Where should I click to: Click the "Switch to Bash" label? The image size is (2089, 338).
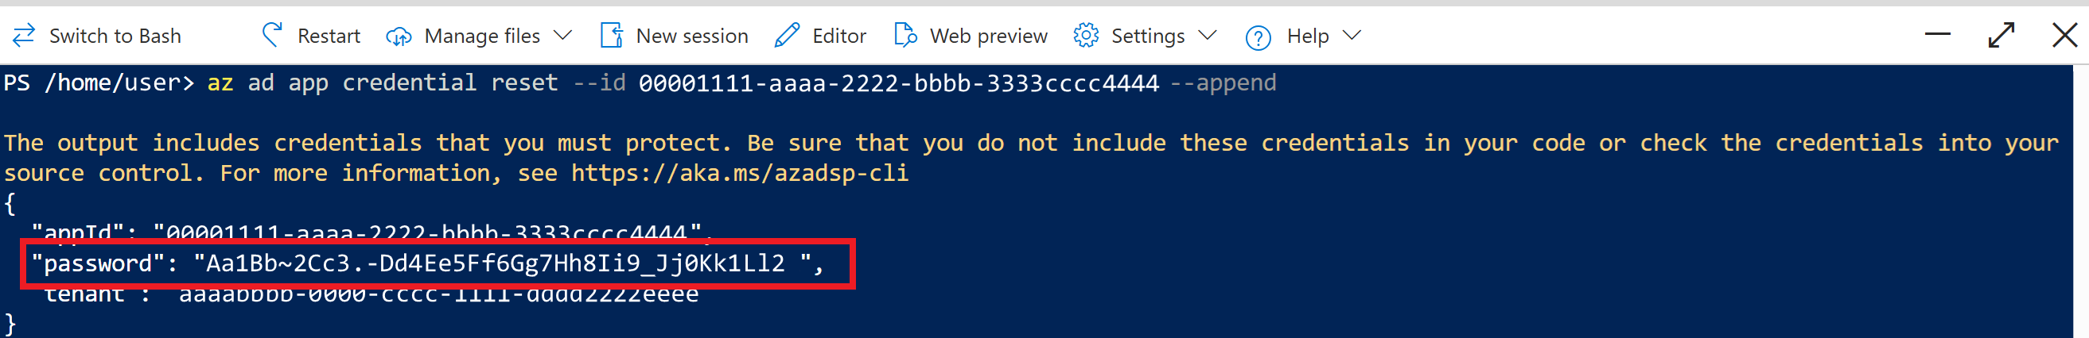pyautogui.click(x=115, y=36)
